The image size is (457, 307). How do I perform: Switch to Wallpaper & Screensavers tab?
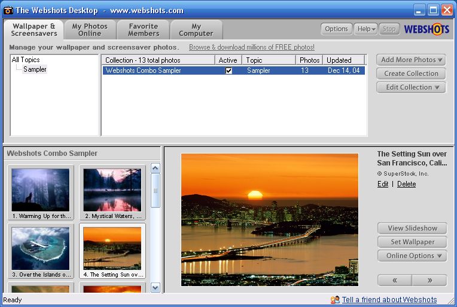34,30
